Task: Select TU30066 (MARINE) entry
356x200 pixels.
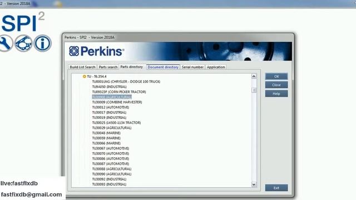Action: pos(106,143)
